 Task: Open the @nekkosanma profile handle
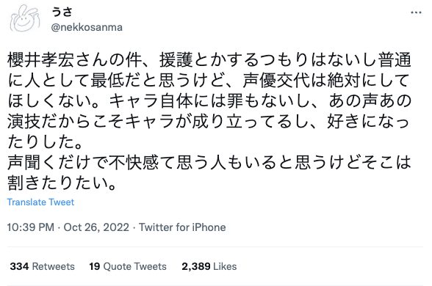87,27
